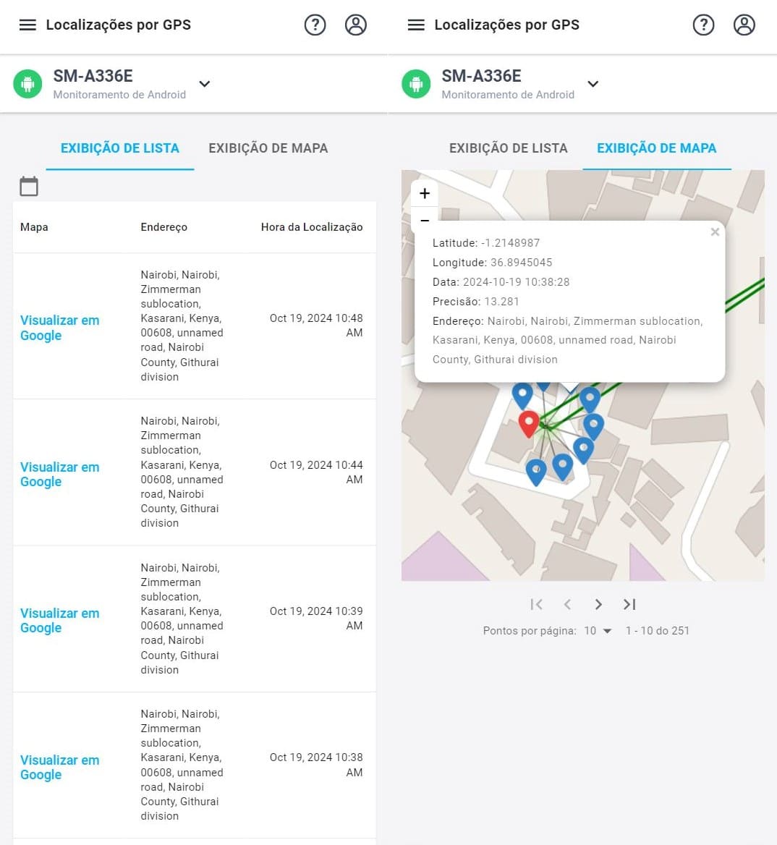Open help icon in right panel header
Image resolution: width=777 pixels, height=845 pixels.
tap(704, 25)
